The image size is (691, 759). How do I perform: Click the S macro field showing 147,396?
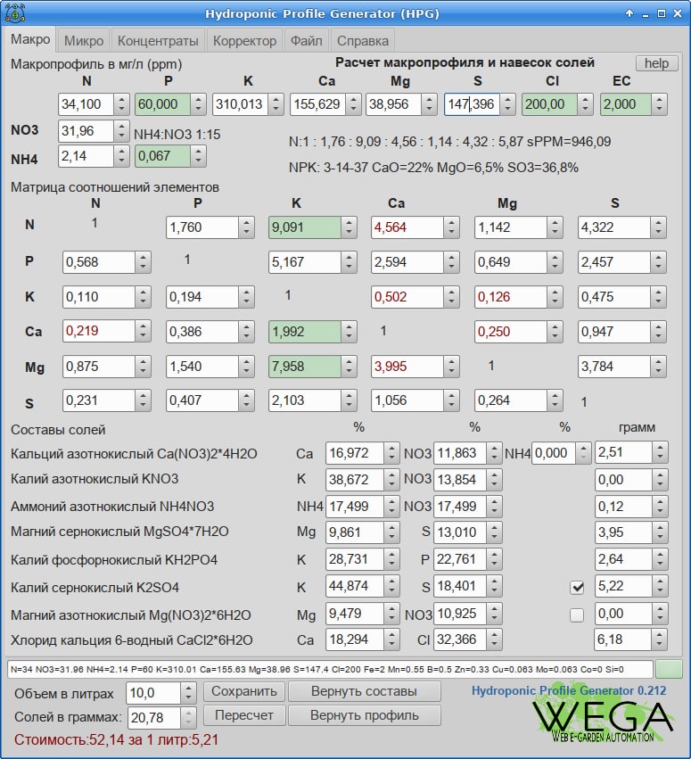[x=473, y=104]
